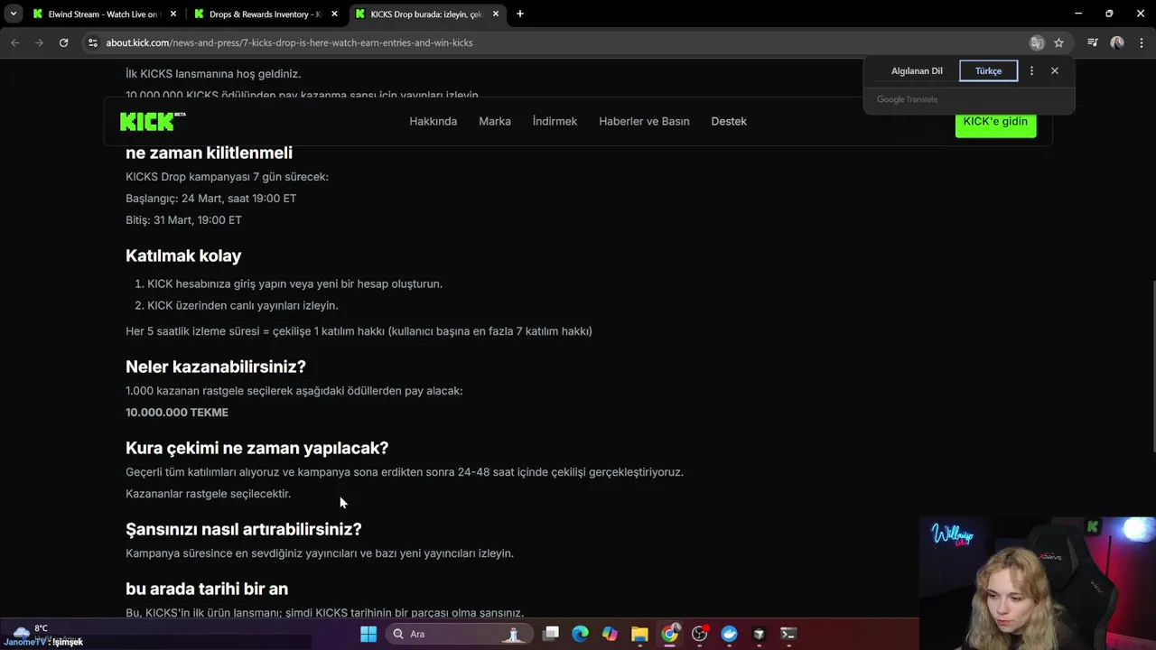This screenshot has width=1156, height=650.
Task: Close the Drops & Rewards Inventory tab
Action: coord(334,14)
